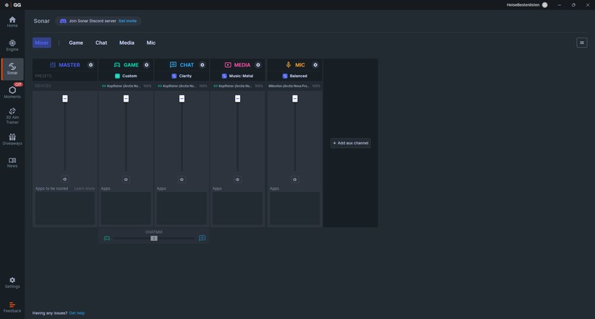
Task: Click the Chat volume slider handle
Action: (181, 98)
